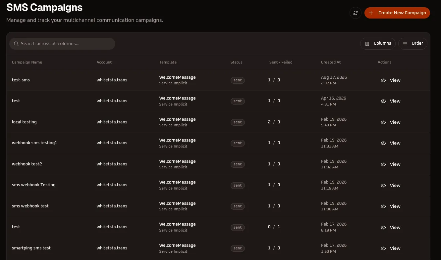Open the Order options
The width and height of the screenshot is (441, 260).
point(413,43)
